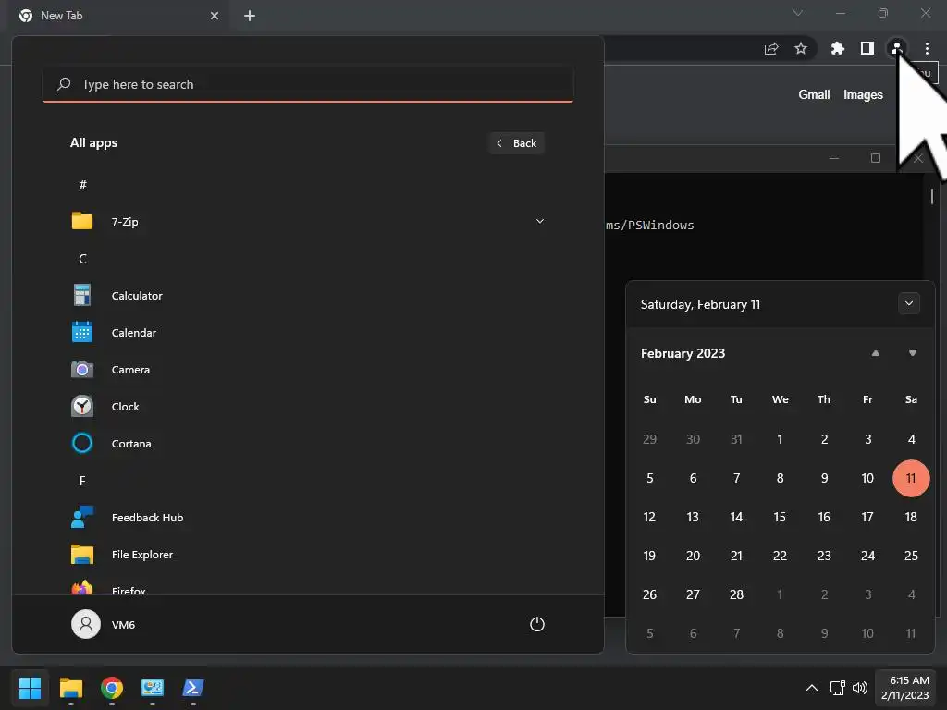Jump to the # letter group
947x710 pixels.
point(82,185)
